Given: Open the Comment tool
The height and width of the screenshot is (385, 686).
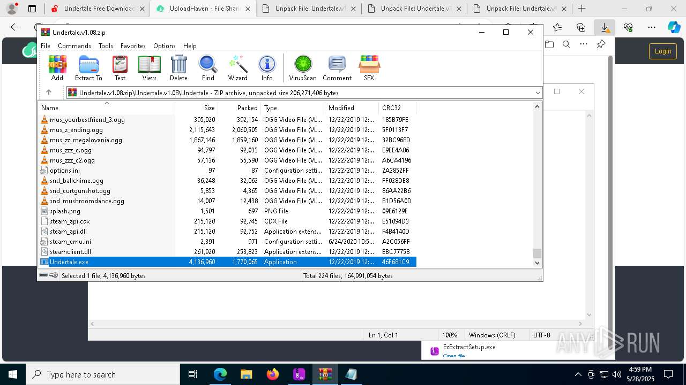Looking at the screenshot, I should click(x=337, y=68).
